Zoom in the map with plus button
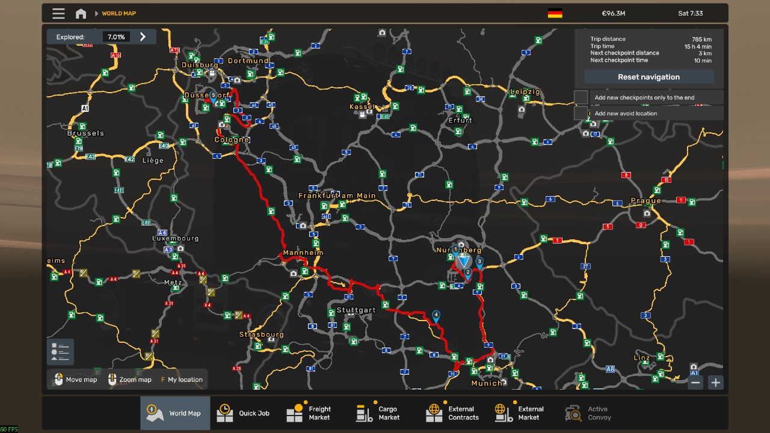The width and height of the screenshot is (770, 433). (x=715, y=382)
